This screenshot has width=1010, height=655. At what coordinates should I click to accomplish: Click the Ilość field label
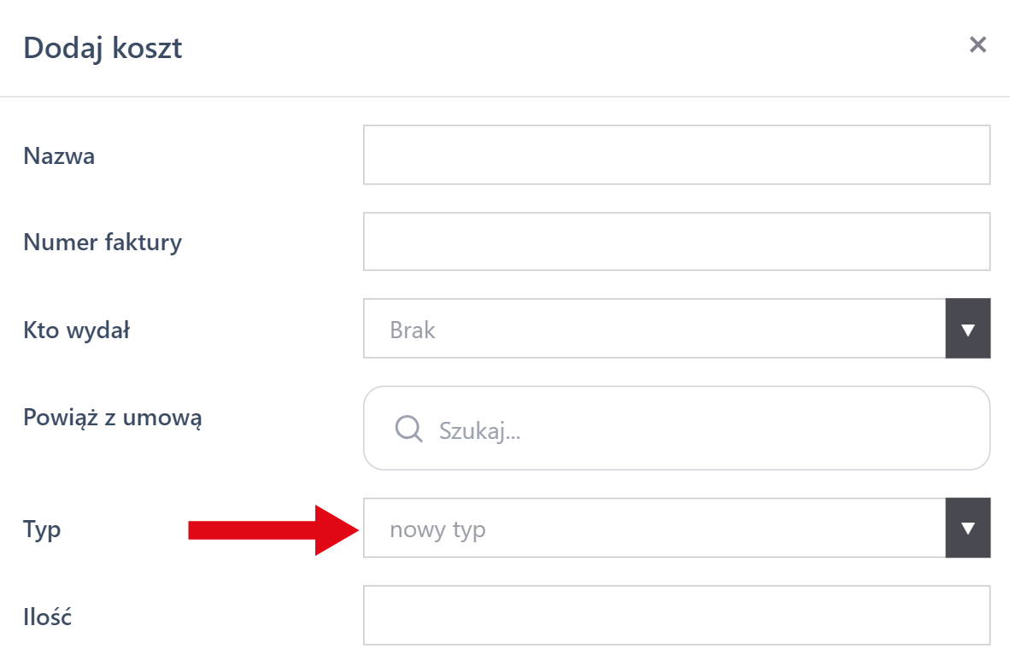pos(47,617)
